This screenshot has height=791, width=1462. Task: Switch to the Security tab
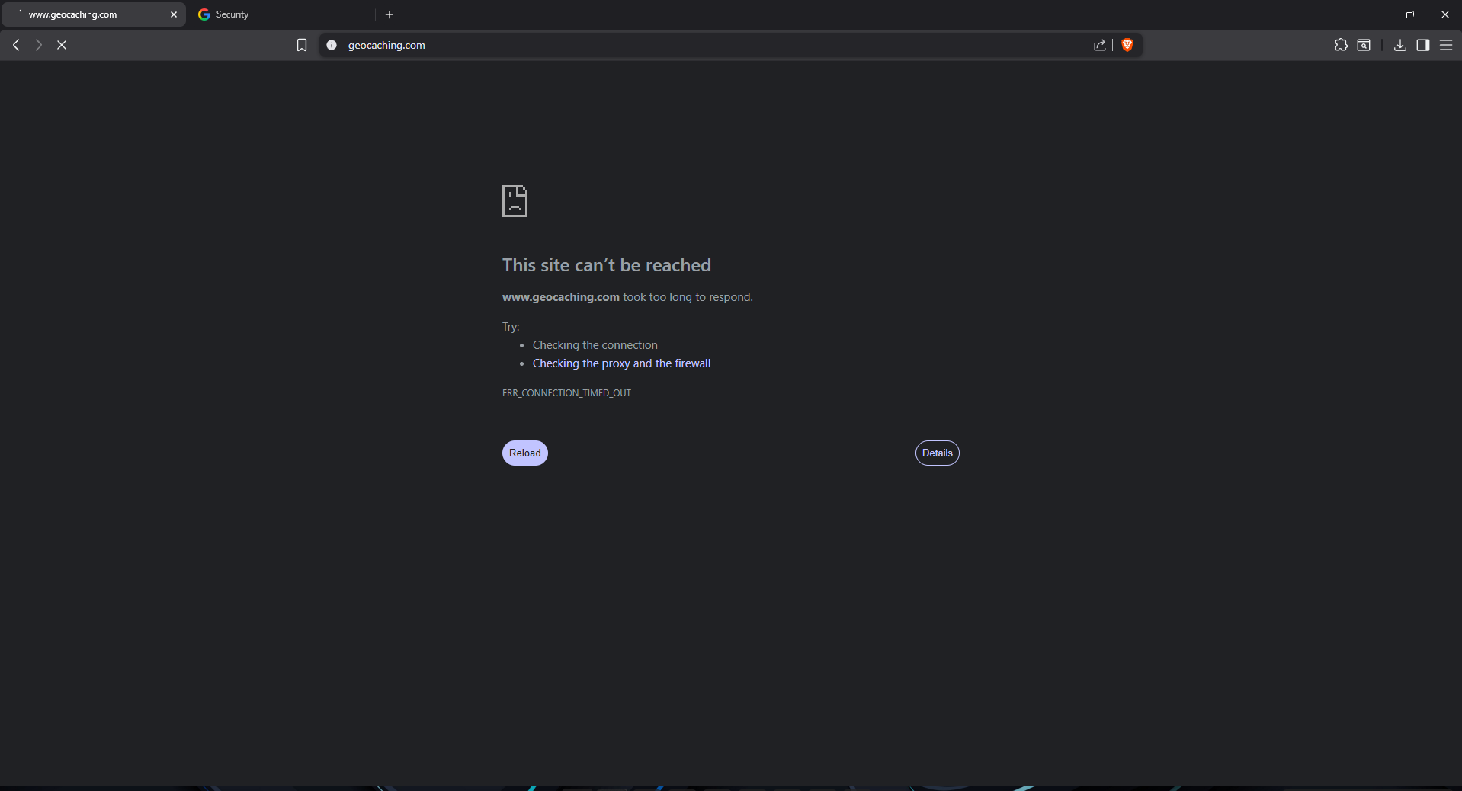click(x=282, y=14)
